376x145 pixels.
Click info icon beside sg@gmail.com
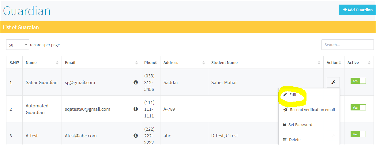136,82
